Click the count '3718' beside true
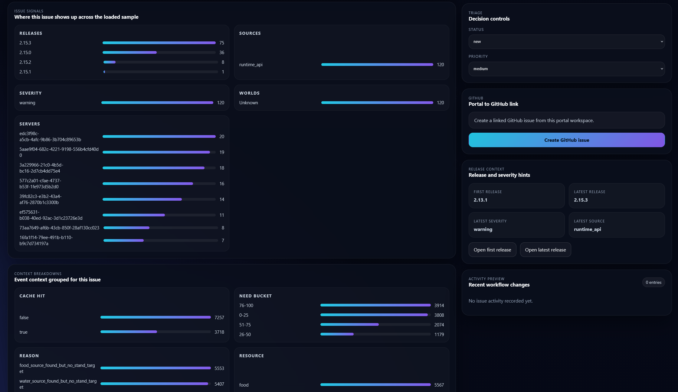The image size is (678, 392). 219,332
